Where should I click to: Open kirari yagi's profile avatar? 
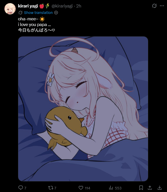[10, 9]
